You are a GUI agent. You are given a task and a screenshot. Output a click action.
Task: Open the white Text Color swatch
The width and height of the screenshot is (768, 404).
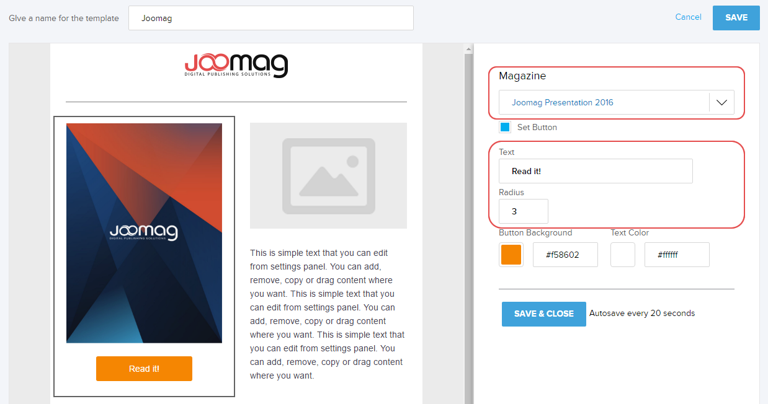pos(622,255)
